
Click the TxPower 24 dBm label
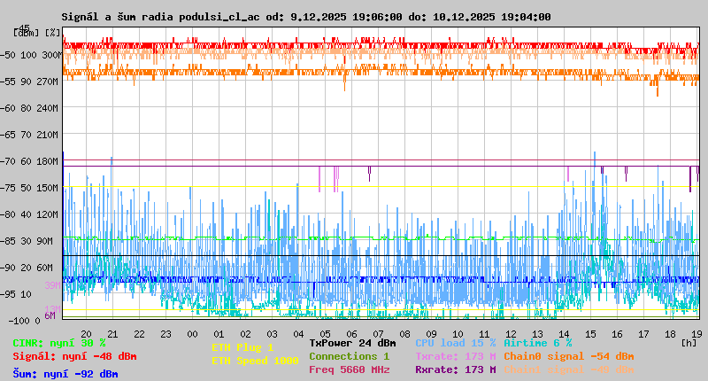352,343
